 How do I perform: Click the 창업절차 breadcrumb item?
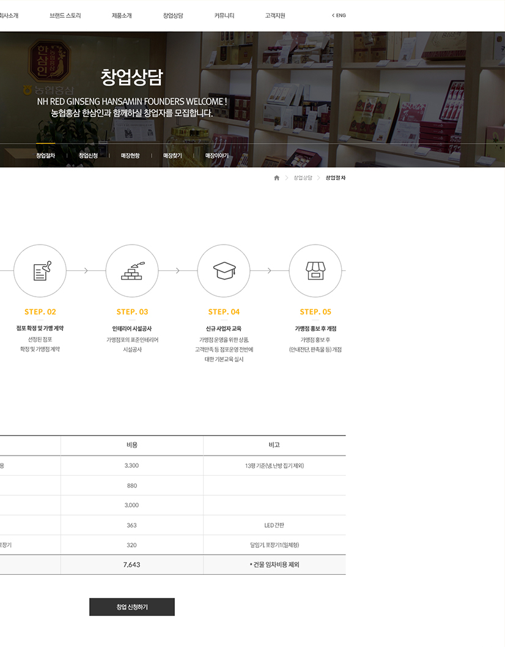[336, 178]
